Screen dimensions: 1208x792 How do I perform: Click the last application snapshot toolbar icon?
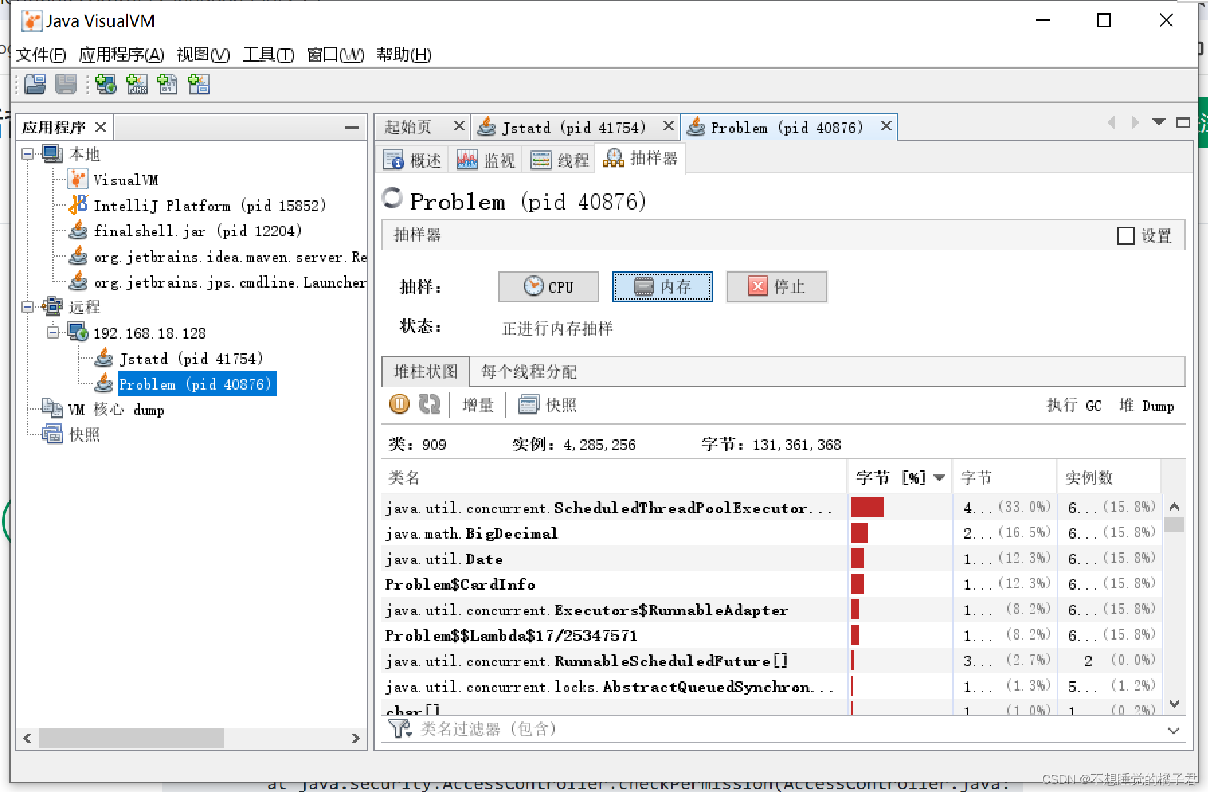(x=199, y=84)
